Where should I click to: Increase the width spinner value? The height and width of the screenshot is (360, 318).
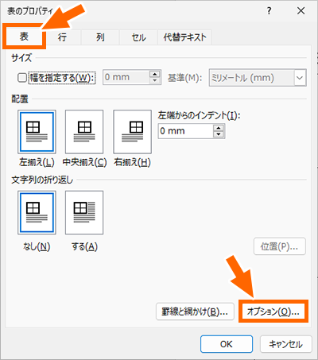coord(155,75)
